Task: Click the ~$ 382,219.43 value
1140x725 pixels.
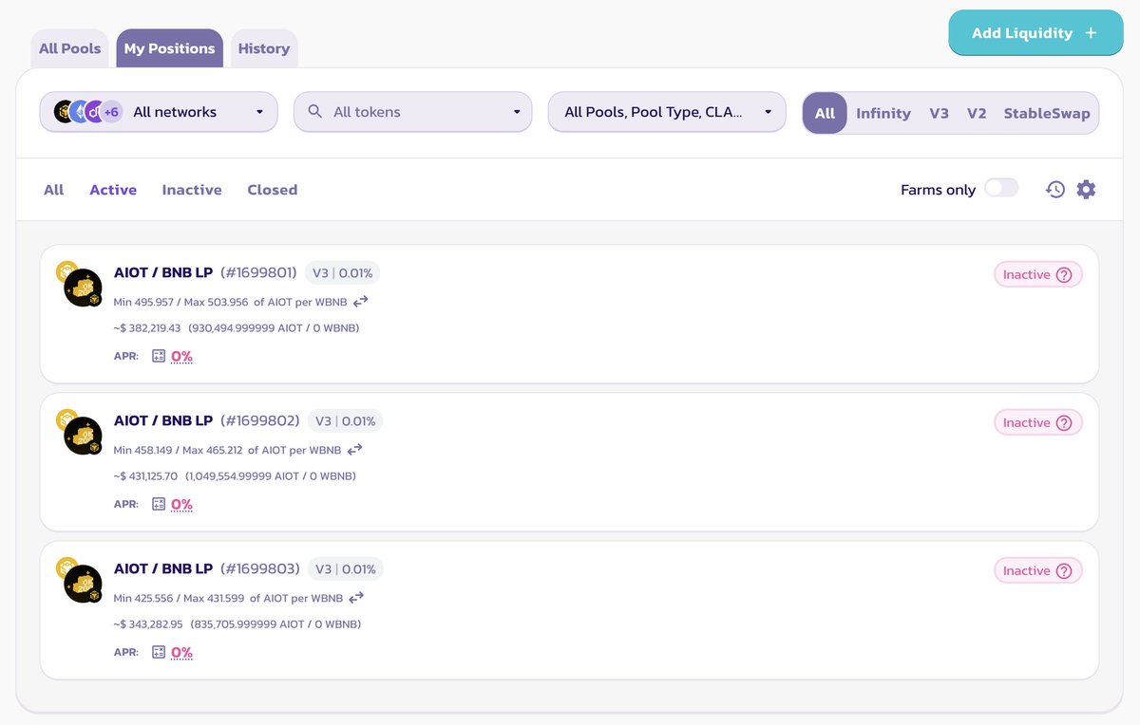Action: tap(146, 328)
